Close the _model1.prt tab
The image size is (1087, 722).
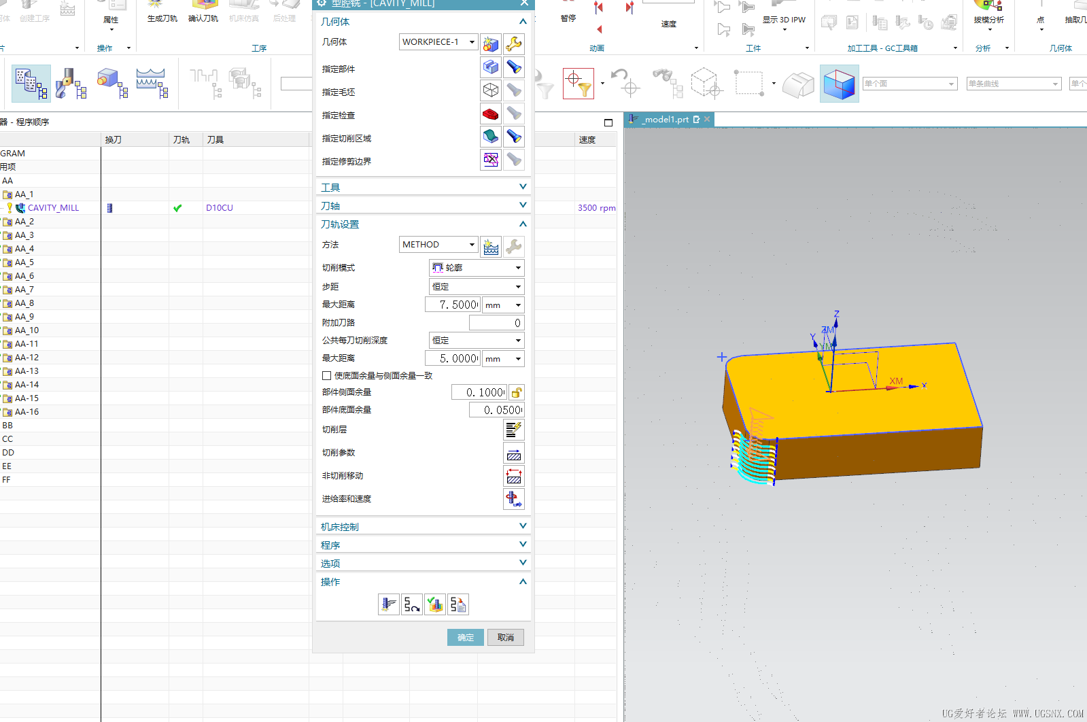pyautogui.click(x=707, y=119)
